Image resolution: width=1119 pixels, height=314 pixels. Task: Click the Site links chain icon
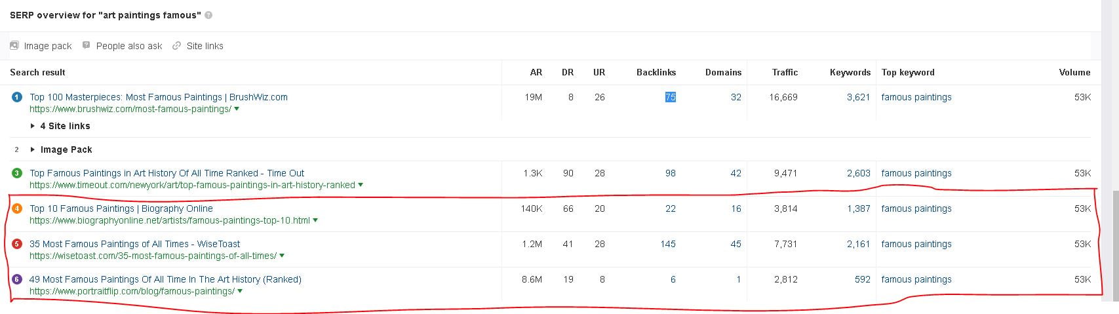(176, 46)
